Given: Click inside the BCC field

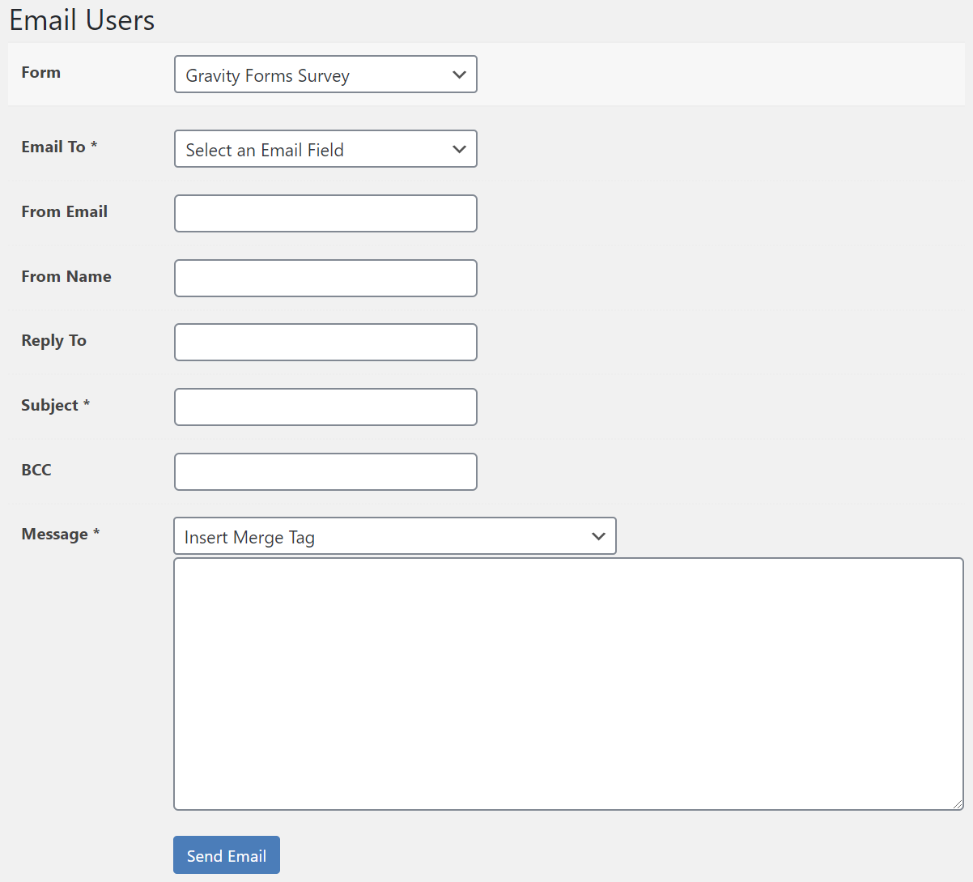Looking at the screenshot, I should (x=325, y=471).
